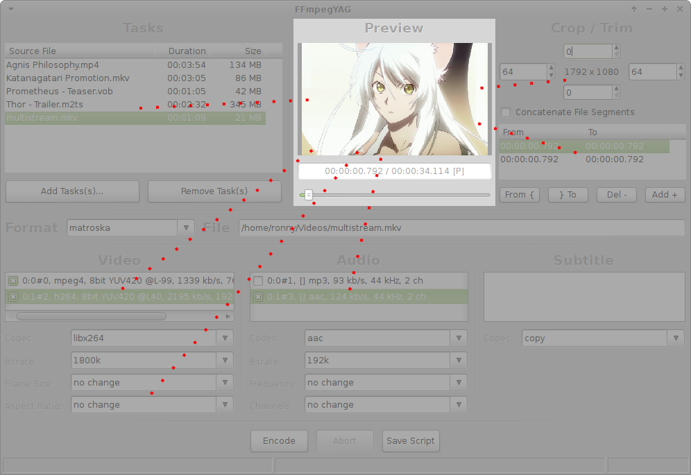
Task: Select task Katanagatari Promotion.mkv
Action: 135,78
